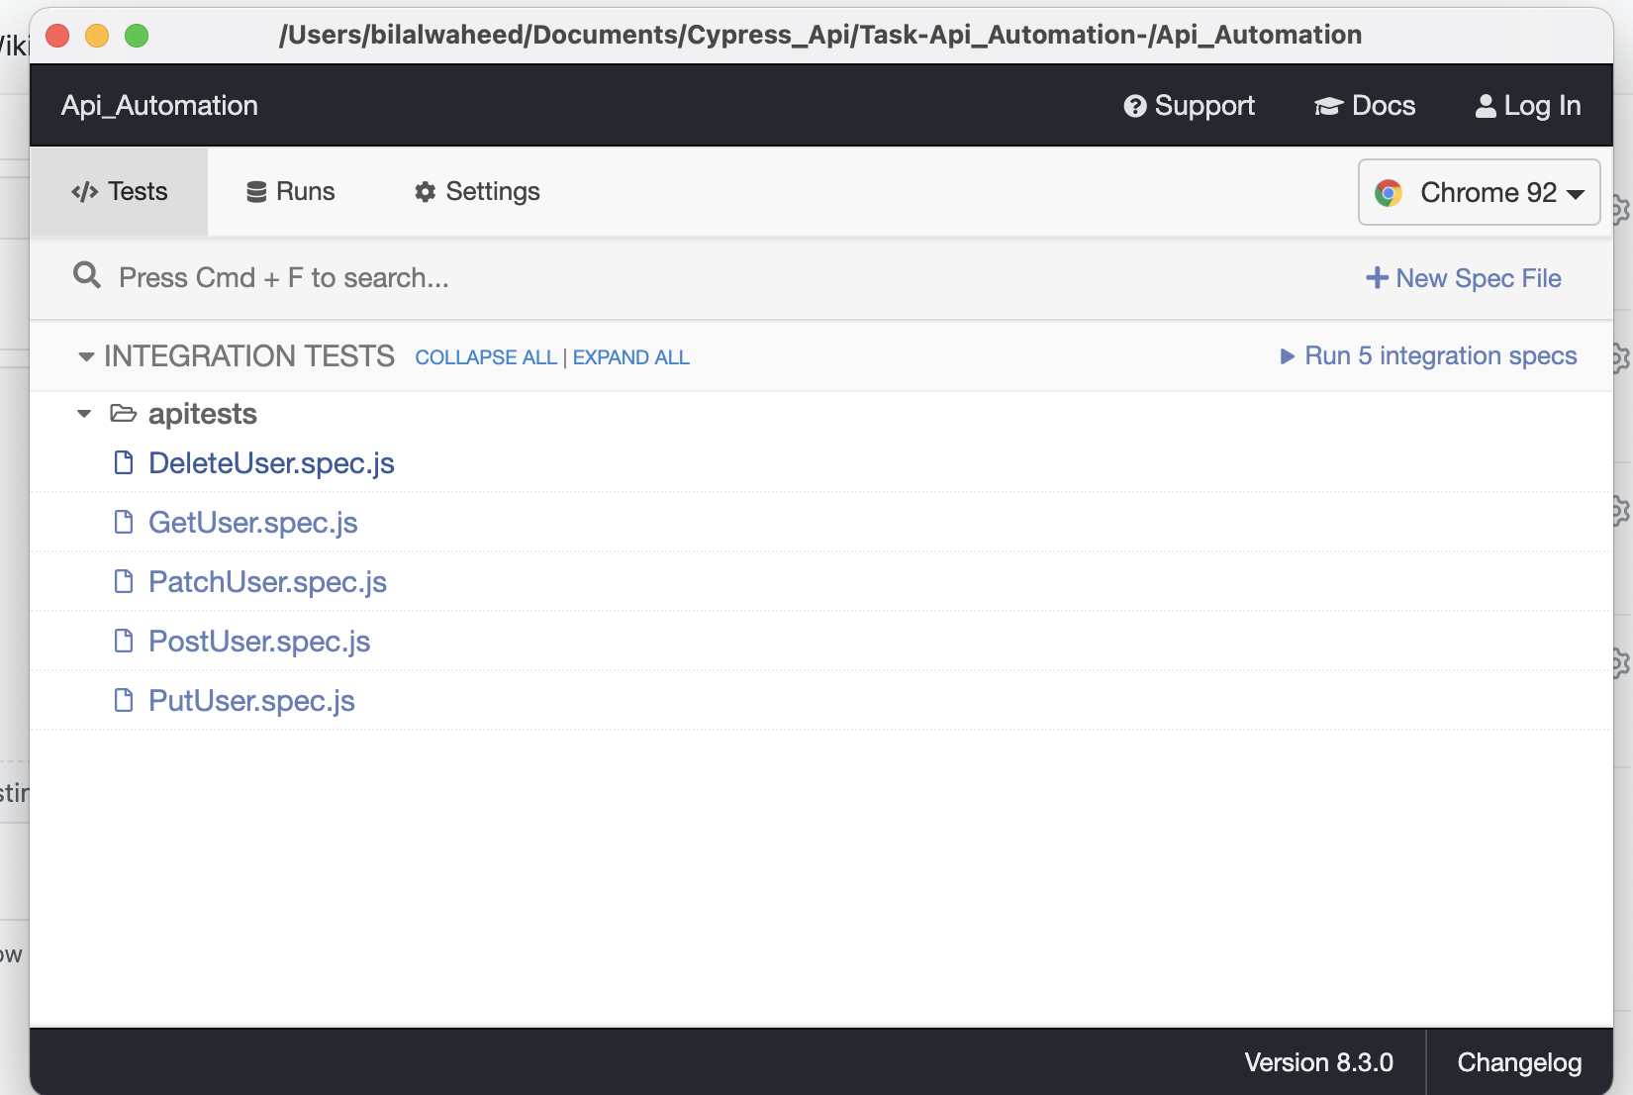Open PutUser.spec.js
This screenshot has width=1633, height=1095.
251,701
